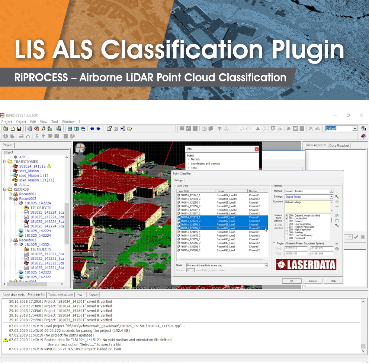Click the tile windows horizontally toolbar icon
Viewport: 369px width, 363px height.
pos(70,129)
